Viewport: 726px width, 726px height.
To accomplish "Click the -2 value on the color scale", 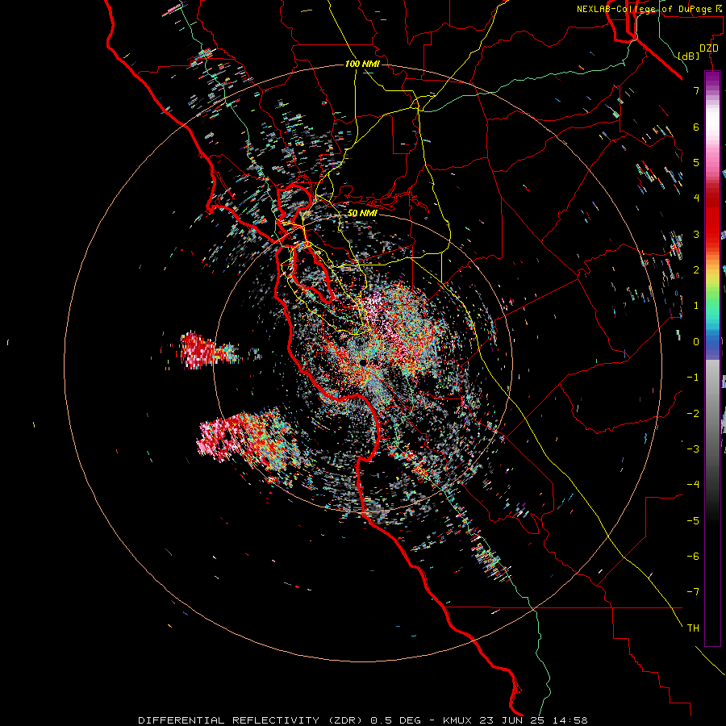I will pos(693,414).
